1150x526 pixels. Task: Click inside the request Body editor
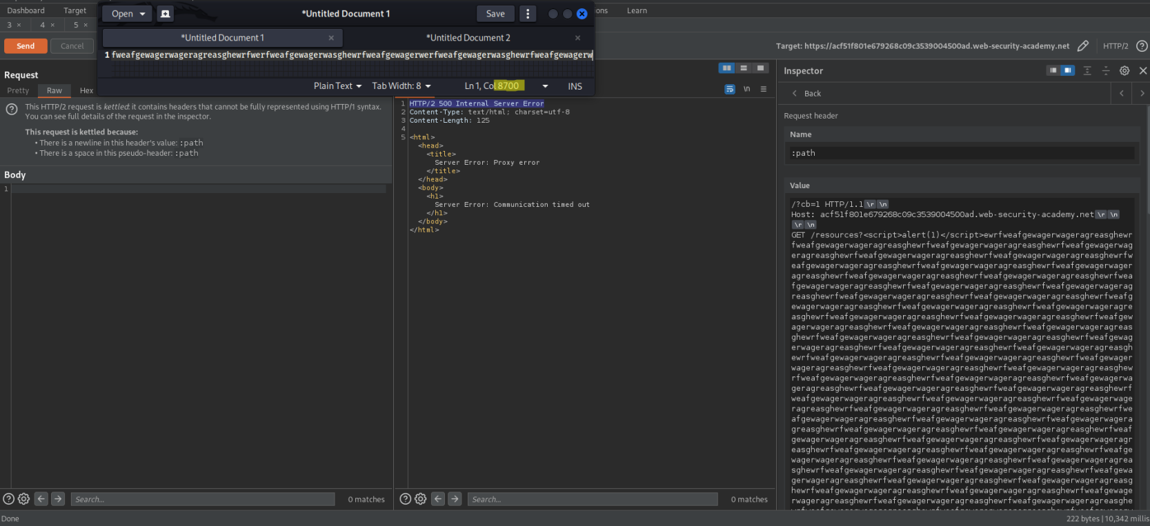pyautogui.click(x=200, y=336)
